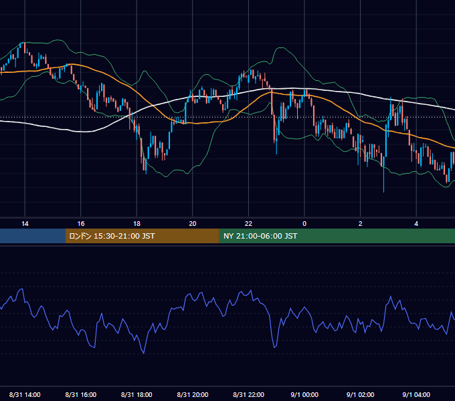The width and height of the screenshot is (455, 401).
Task: Click the 22 hour label on price chart axis
Action: [248, 224]
